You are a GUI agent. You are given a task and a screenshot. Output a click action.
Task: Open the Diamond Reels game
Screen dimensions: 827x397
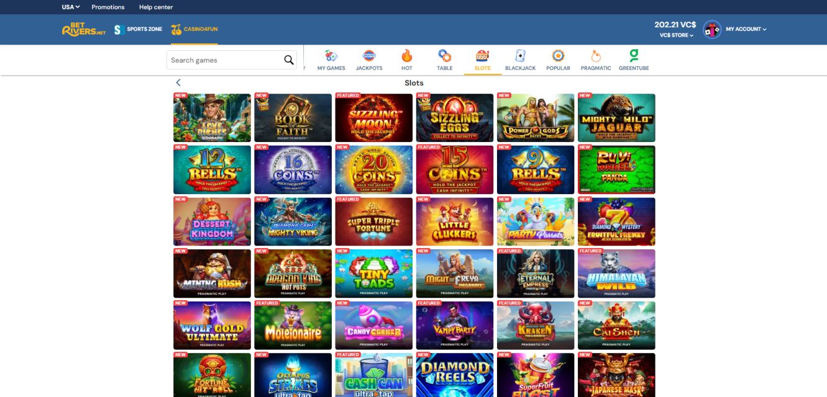coord(455,375)
